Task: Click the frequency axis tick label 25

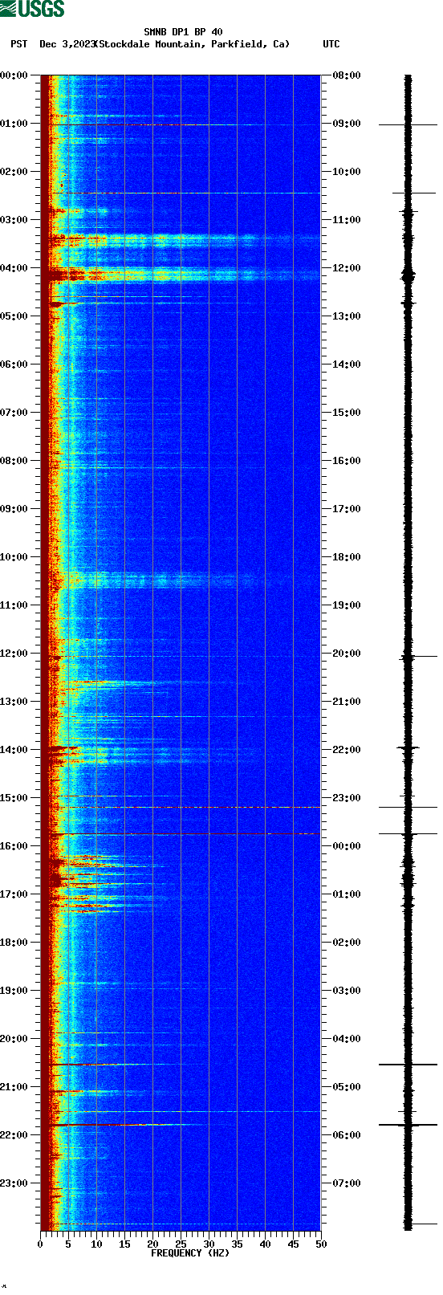Action: 181,1244
